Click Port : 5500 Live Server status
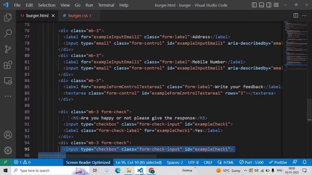The width and height of the screenshot is (312, 175). 252,162
